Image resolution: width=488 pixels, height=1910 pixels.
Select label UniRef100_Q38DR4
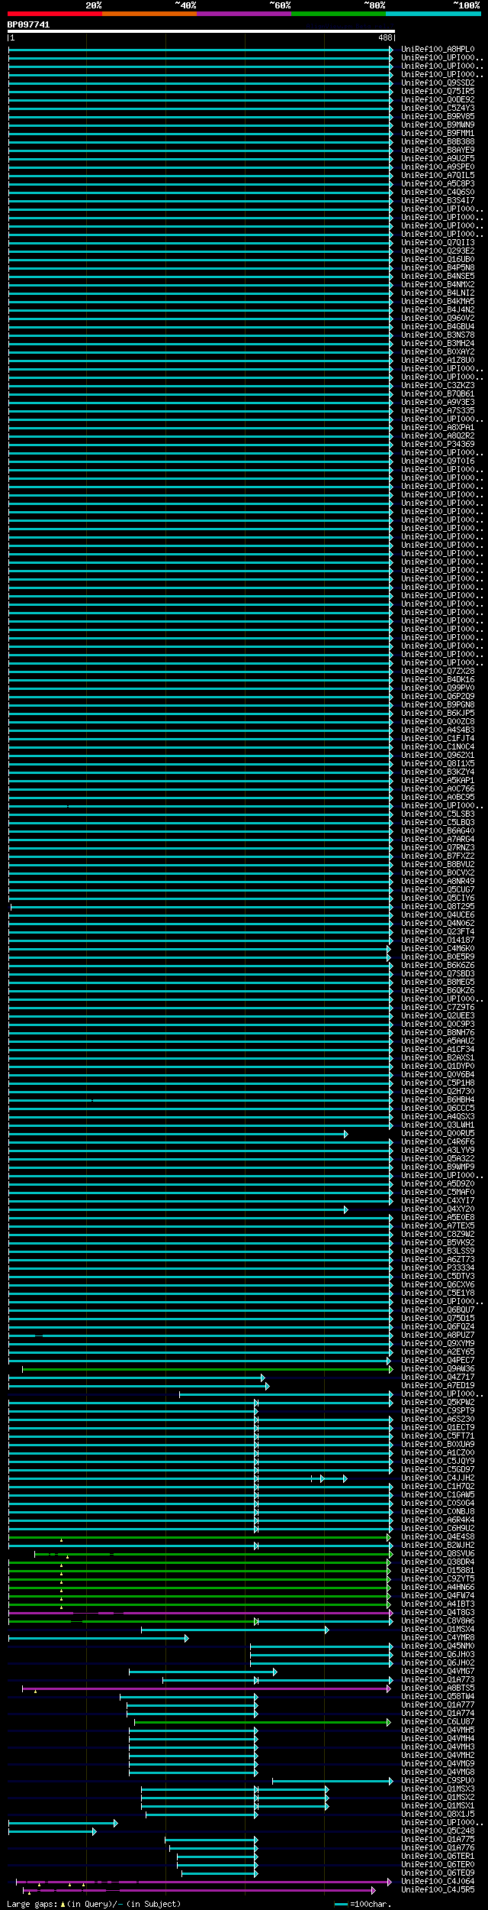[x=438, y=1562]
